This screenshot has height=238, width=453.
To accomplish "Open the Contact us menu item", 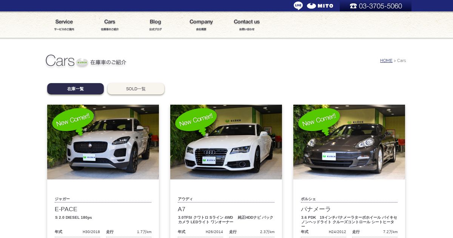I will 247,25.
